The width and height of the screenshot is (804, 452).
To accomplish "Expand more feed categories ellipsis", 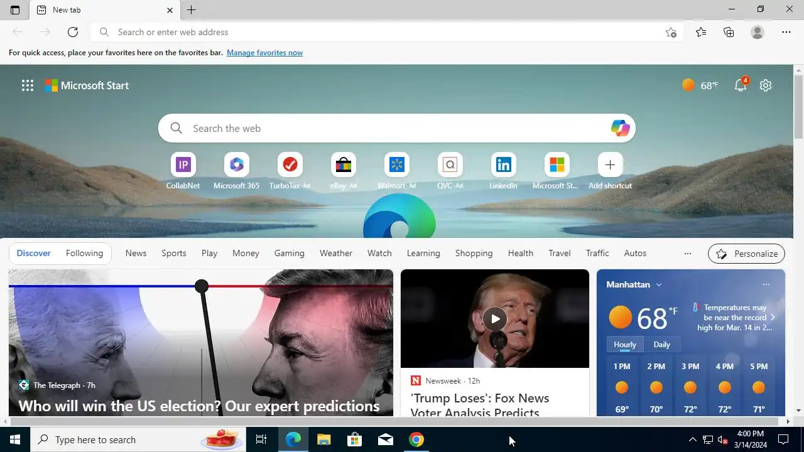I will (688, 254).
